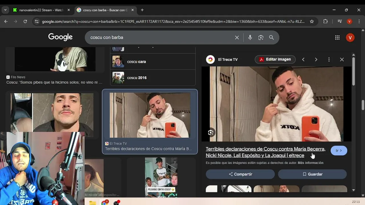Select the coscu cara suggestion
This screenshot has height=205, width=365.
153,61
